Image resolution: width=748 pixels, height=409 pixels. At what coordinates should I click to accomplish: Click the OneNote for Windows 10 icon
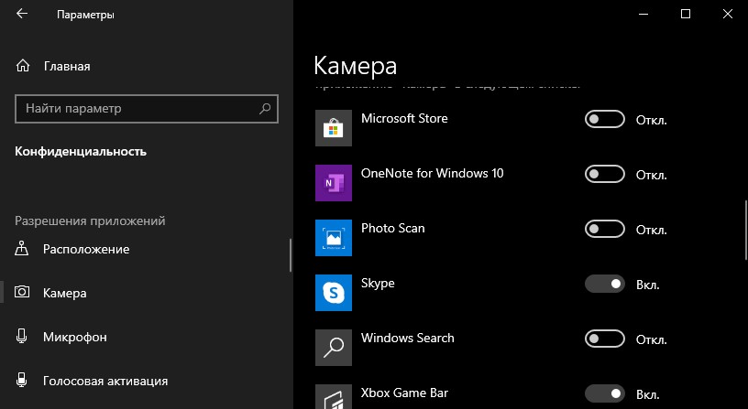click(333, 183)
